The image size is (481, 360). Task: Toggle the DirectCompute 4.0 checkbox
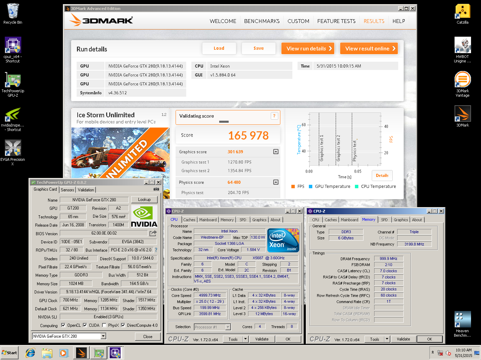click(x=123, y=325)
